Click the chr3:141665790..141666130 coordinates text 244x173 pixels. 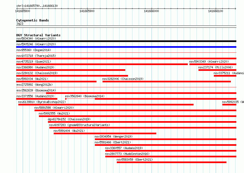pos(37,6)
